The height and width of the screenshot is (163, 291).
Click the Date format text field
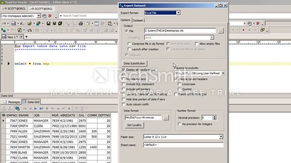coord(143,118)
